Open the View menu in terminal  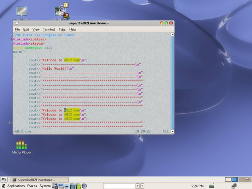pyautogui.click(x=36, y=29)
